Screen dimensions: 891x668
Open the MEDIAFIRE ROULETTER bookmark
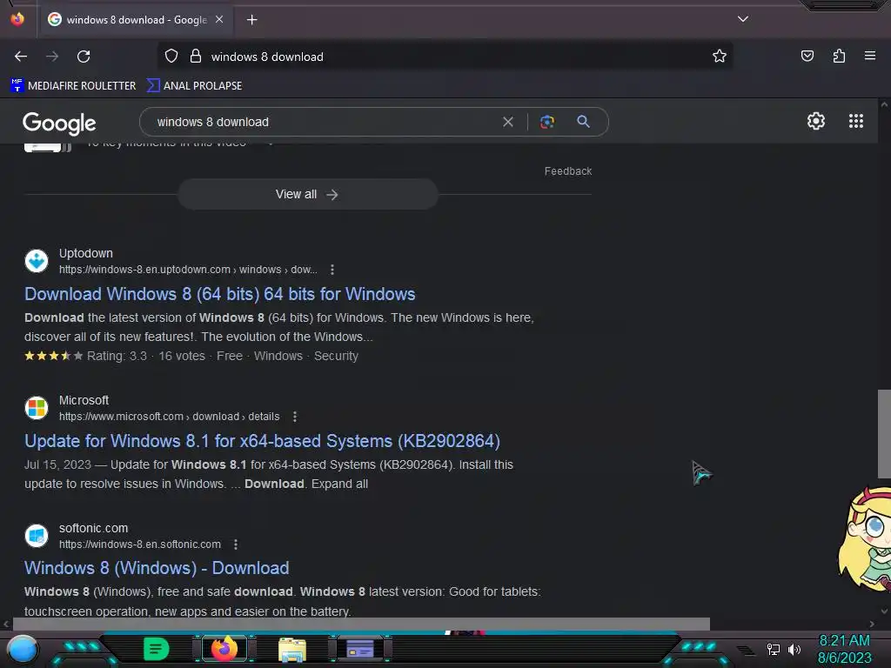click(73, 86)
